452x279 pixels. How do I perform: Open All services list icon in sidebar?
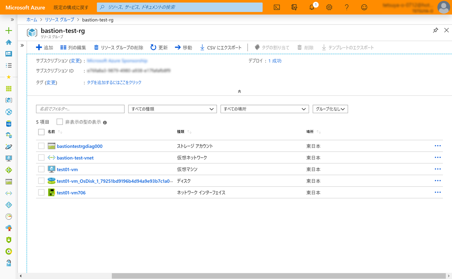9,65
